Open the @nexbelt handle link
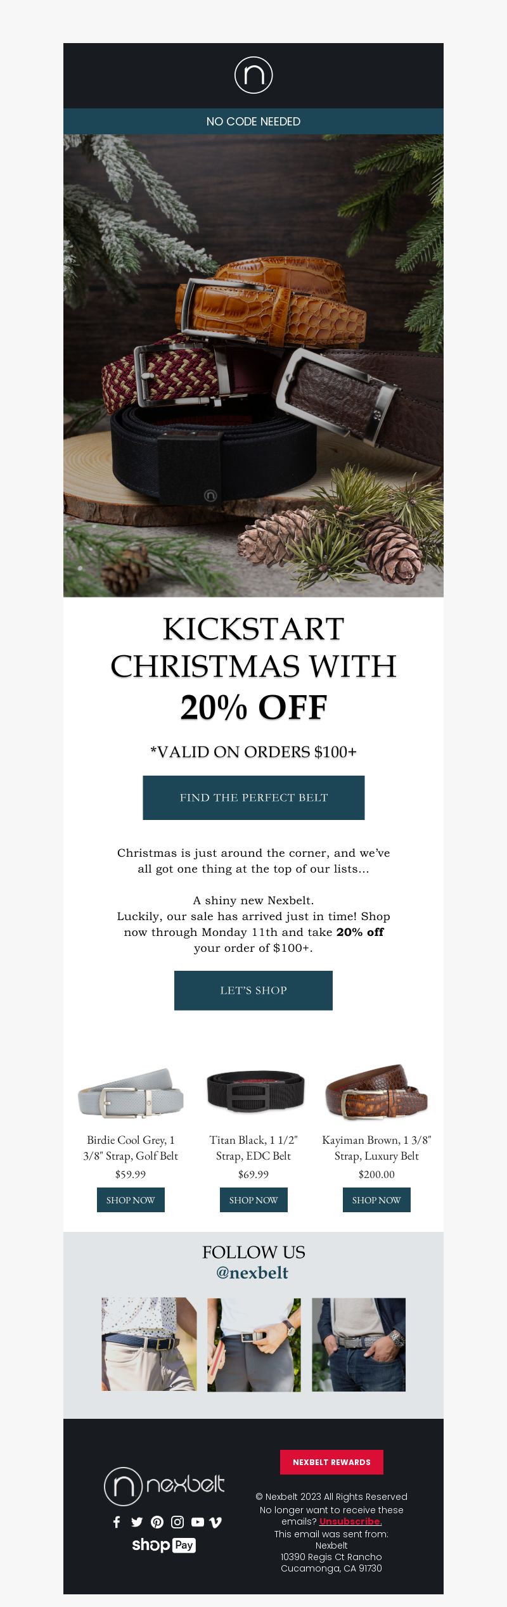The image size is (507, 1607). coord(252,1272)
